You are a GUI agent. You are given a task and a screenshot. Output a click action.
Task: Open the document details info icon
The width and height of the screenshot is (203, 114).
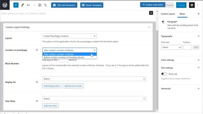pos(40,5)
